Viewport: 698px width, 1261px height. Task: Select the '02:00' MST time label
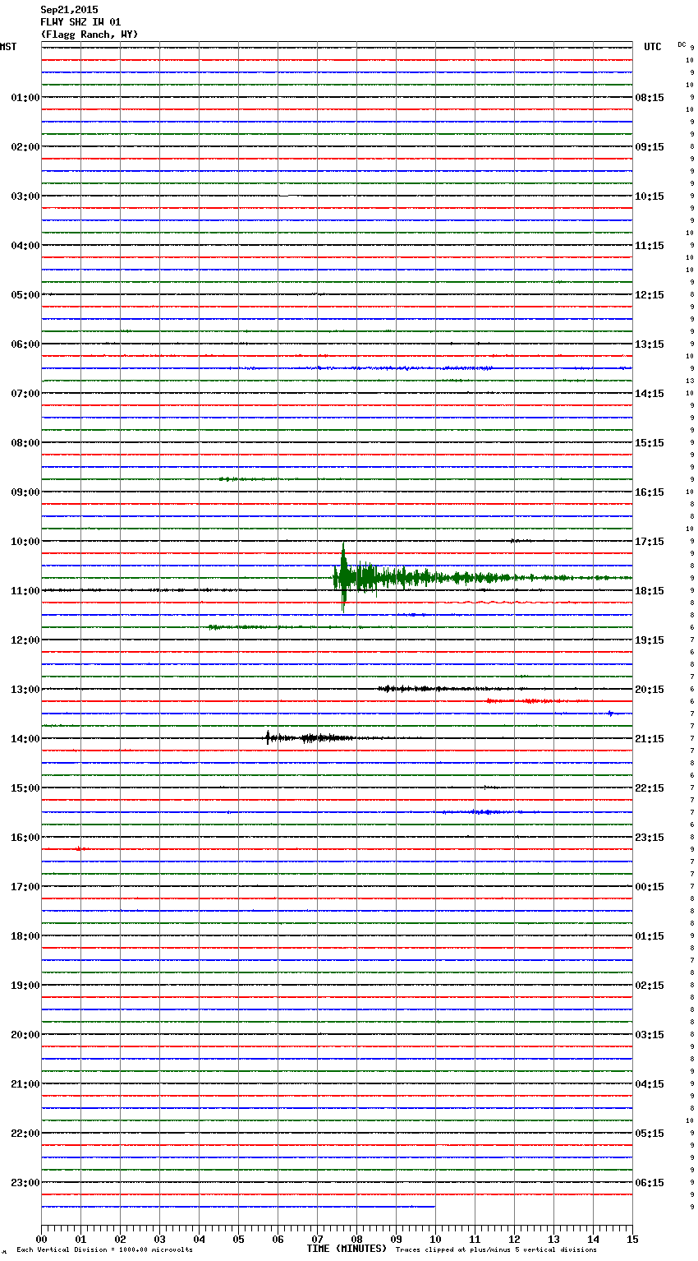(25, 147)
